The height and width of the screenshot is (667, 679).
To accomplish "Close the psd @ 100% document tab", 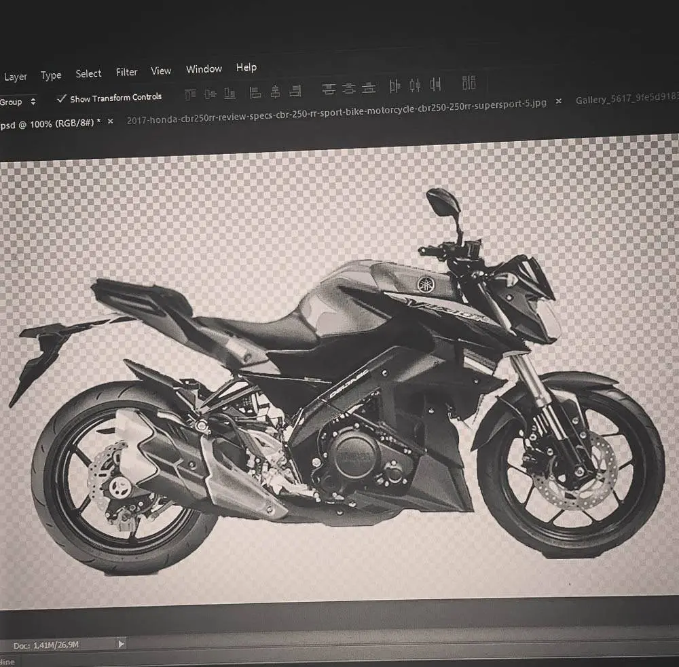I will pos(111,121).
